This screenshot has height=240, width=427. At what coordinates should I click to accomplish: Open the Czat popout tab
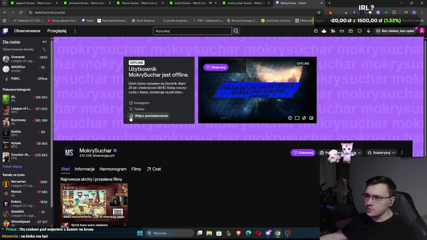154,169
